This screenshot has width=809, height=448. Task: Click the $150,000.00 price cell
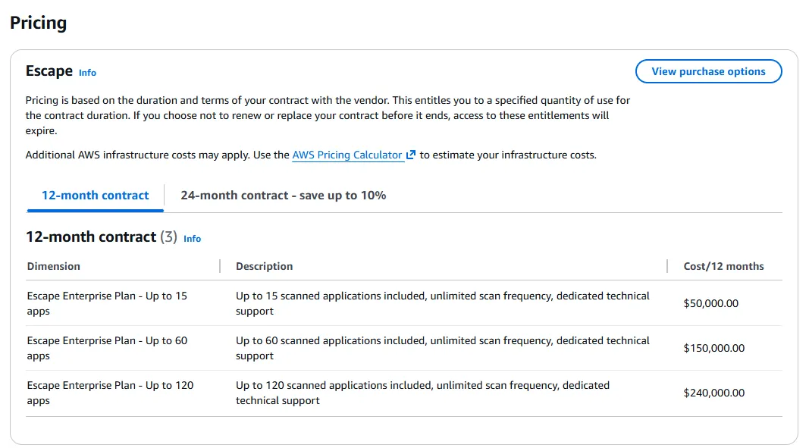713,348
